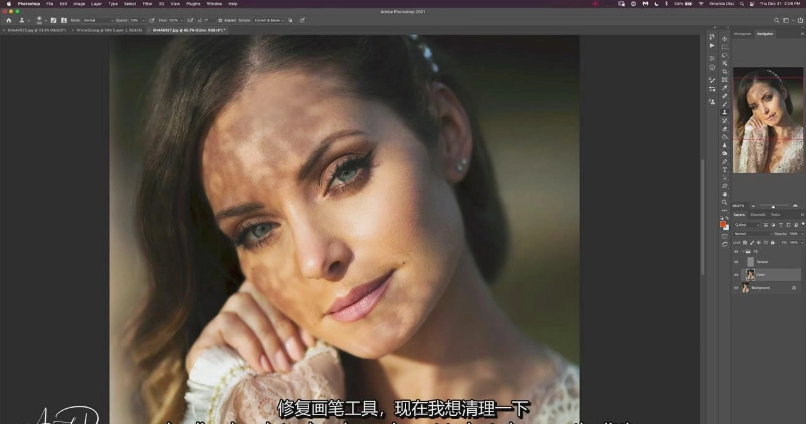Open the Image menu
Viewport: 806px width, 424px height.
point(79,4)
